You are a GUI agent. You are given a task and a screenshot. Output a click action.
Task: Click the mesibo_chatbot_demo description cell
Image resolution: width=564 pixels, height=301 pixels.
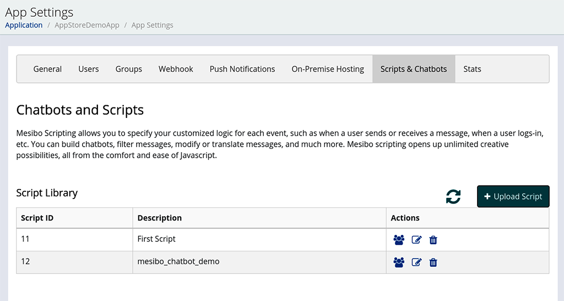click(x=259, y=262)
